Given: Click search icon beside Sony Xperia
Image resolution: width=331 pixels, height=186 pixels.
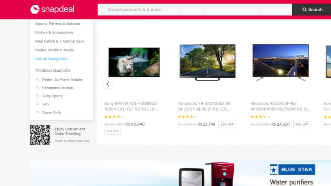Looking at the screenshot, I should pos(37,96).
